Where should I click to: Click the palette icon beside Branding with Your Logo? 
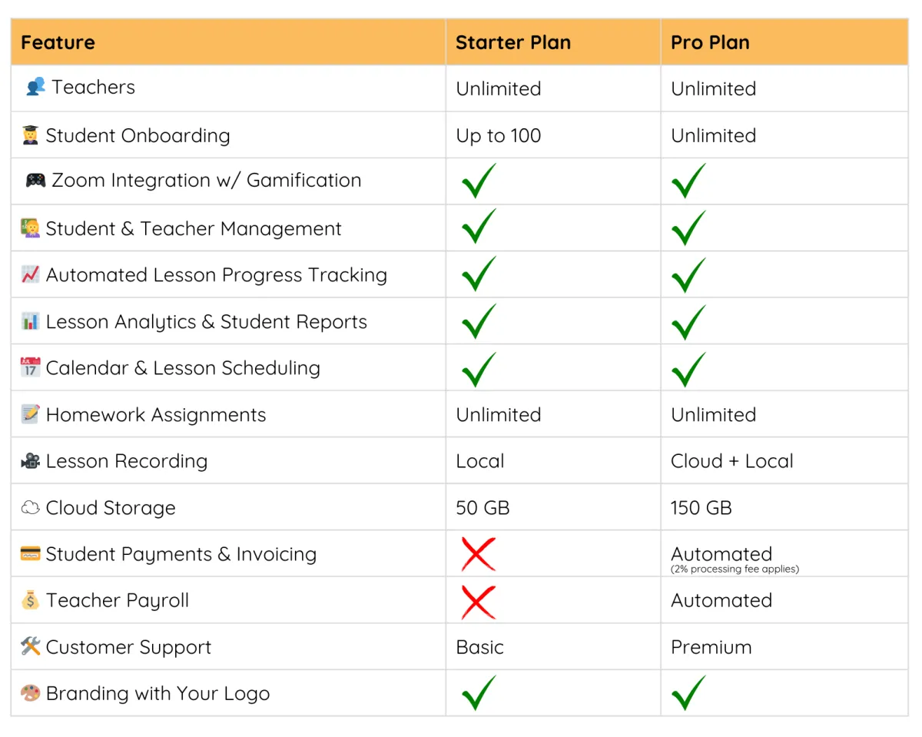click(30, 693)
